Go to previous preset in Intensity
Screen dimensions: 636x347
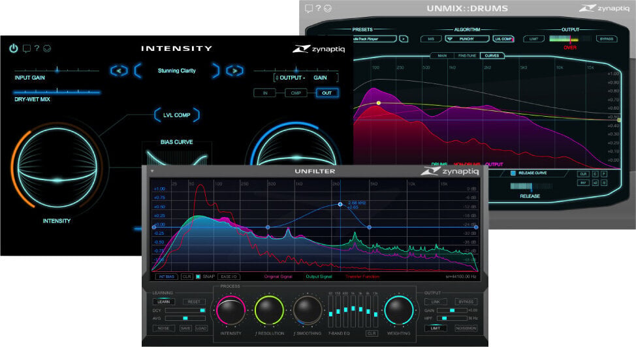(119, 71)
